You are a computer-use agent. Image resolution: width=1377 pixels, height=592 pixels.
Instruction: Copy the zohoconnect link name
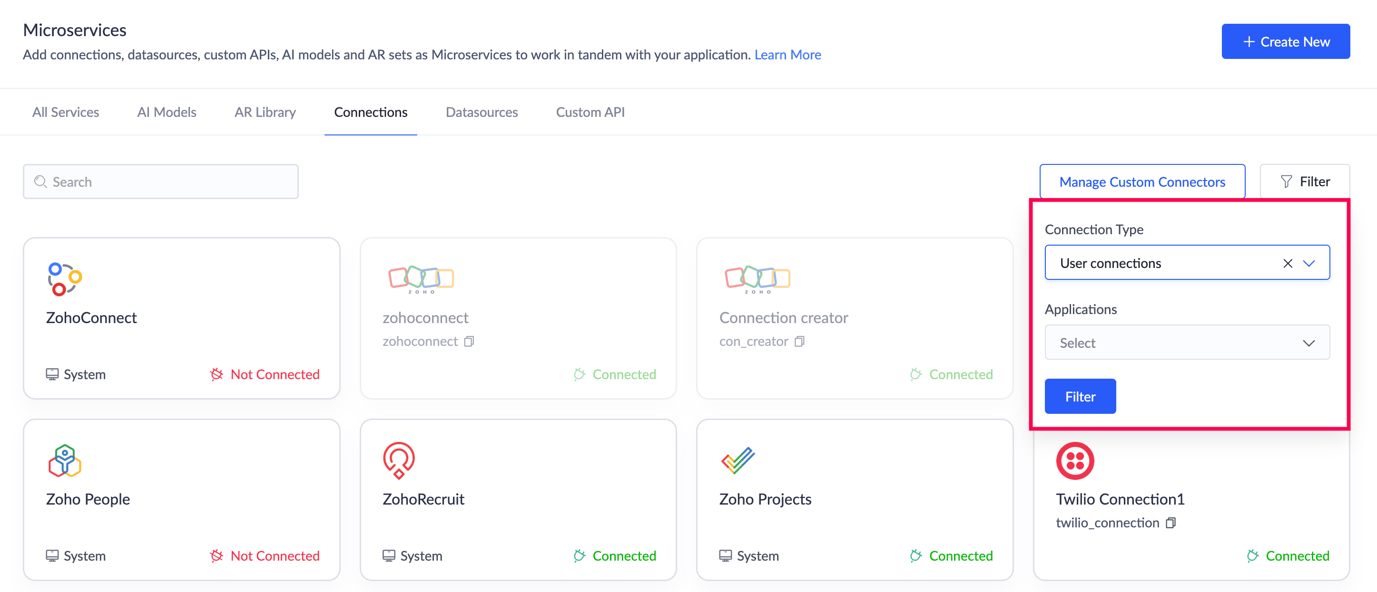[469, 341]
